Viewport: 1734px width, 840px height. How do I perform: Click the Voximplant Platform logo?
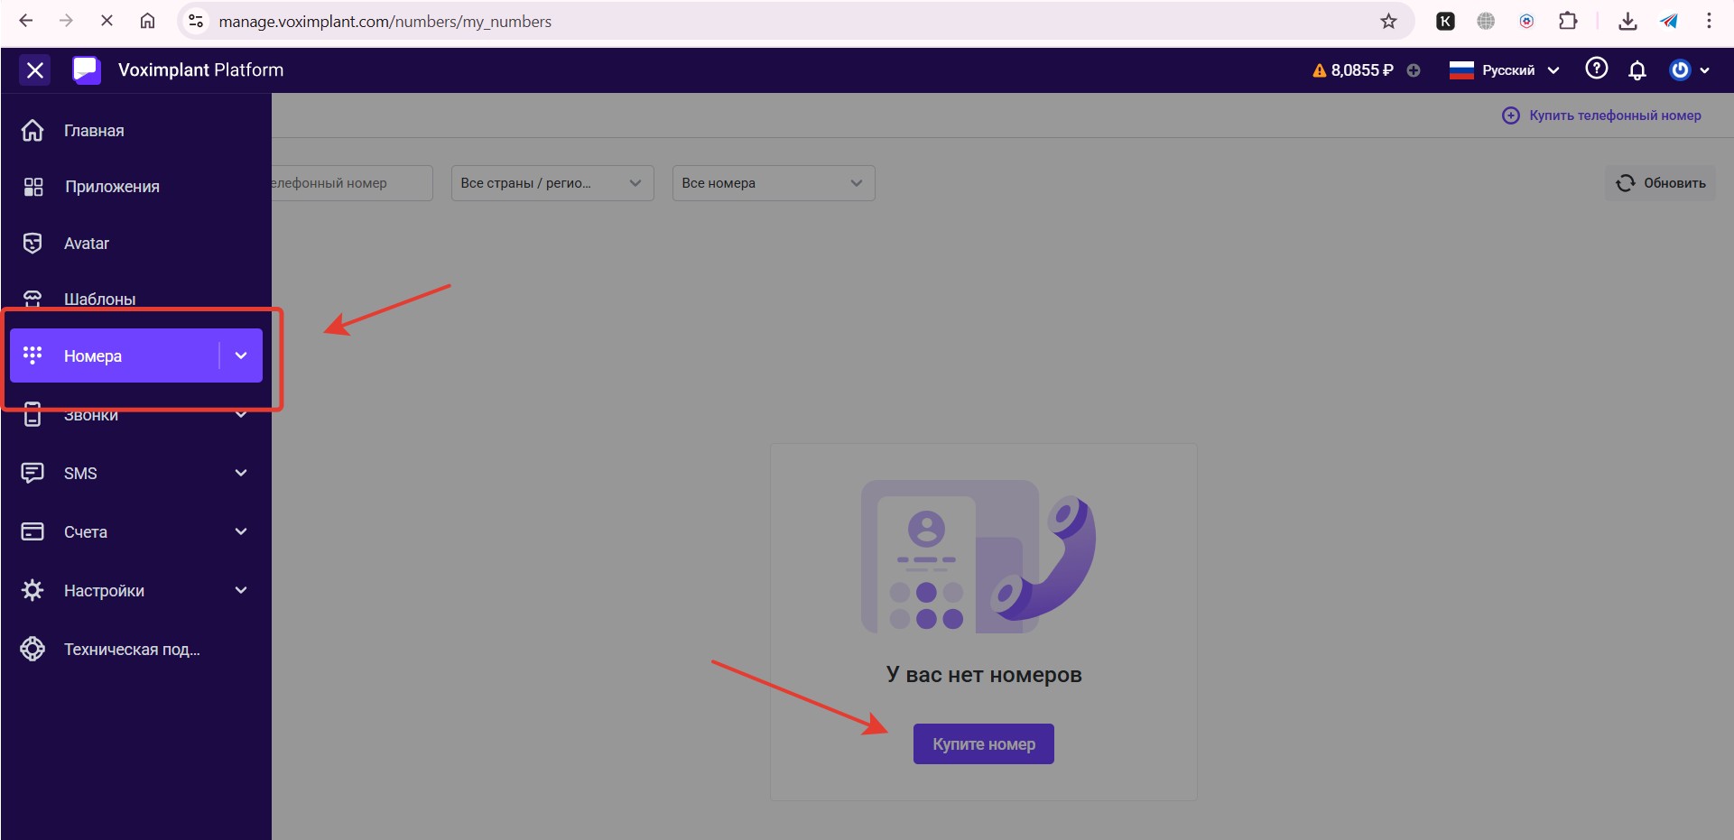click(x=87, y=70)
